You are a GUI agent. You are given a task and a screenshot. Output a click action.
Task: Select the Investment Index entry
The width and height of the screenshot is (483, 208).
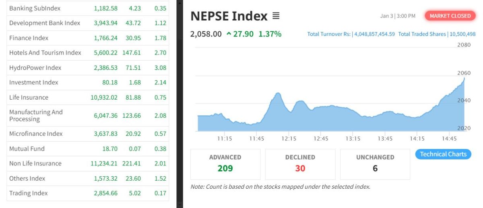coord(33,83)
